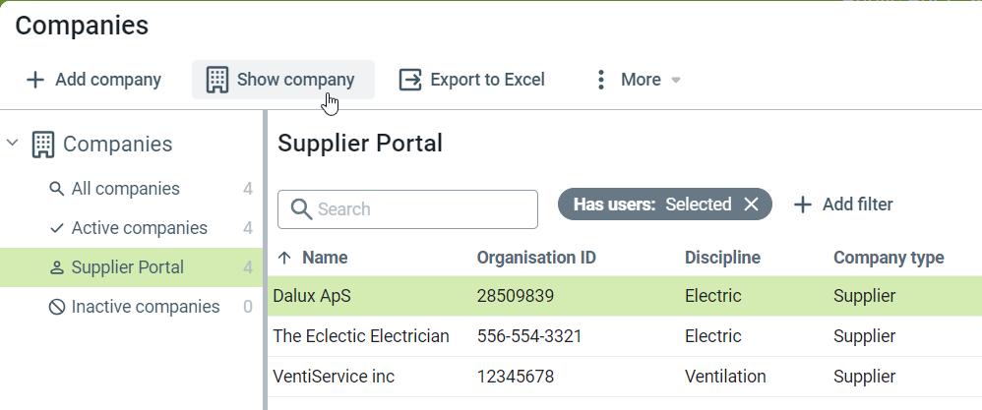
Task: Click the magnifier icon beside All companies
Action: pyautogui.click(x=57, y=189)
